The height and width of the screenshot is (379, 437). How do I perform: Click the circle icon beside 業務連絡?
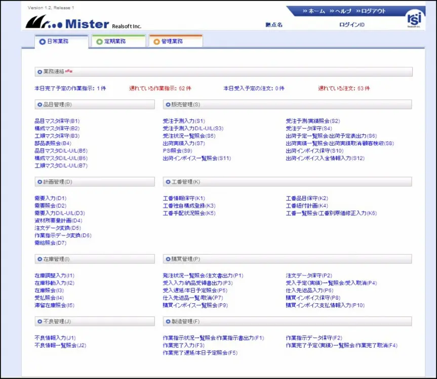pyautogui.click(x=39, y=72)
